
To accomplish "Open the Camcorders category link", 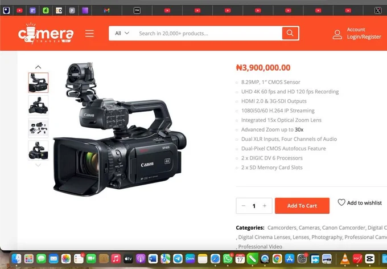I will (x=282, y=227).
